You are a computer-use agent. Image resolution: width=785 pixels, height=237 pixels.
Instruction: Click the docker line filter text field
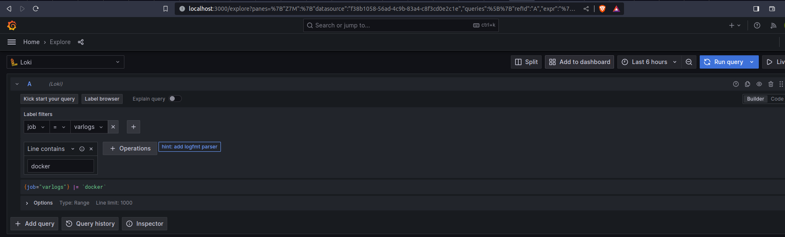click(61, 166)
